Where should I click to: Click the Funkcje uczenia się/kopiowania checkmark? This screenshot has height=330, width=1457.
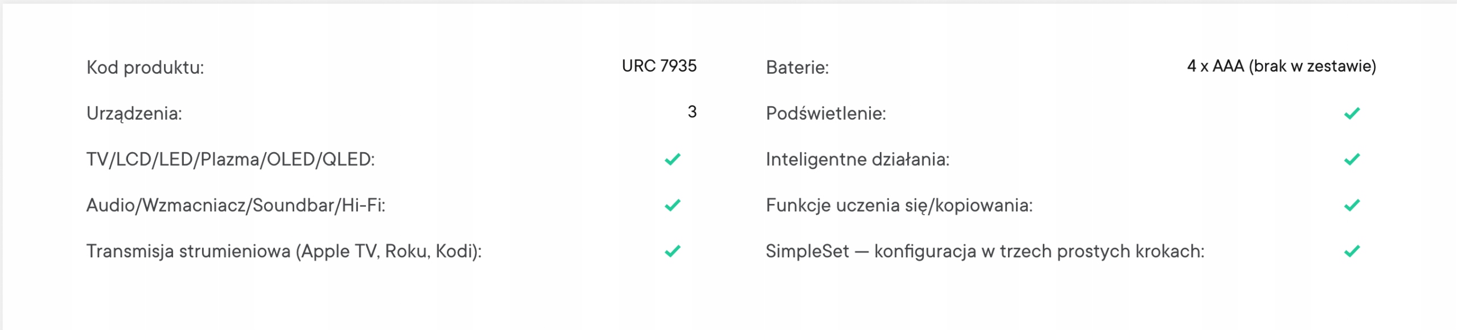(1352, 205)
